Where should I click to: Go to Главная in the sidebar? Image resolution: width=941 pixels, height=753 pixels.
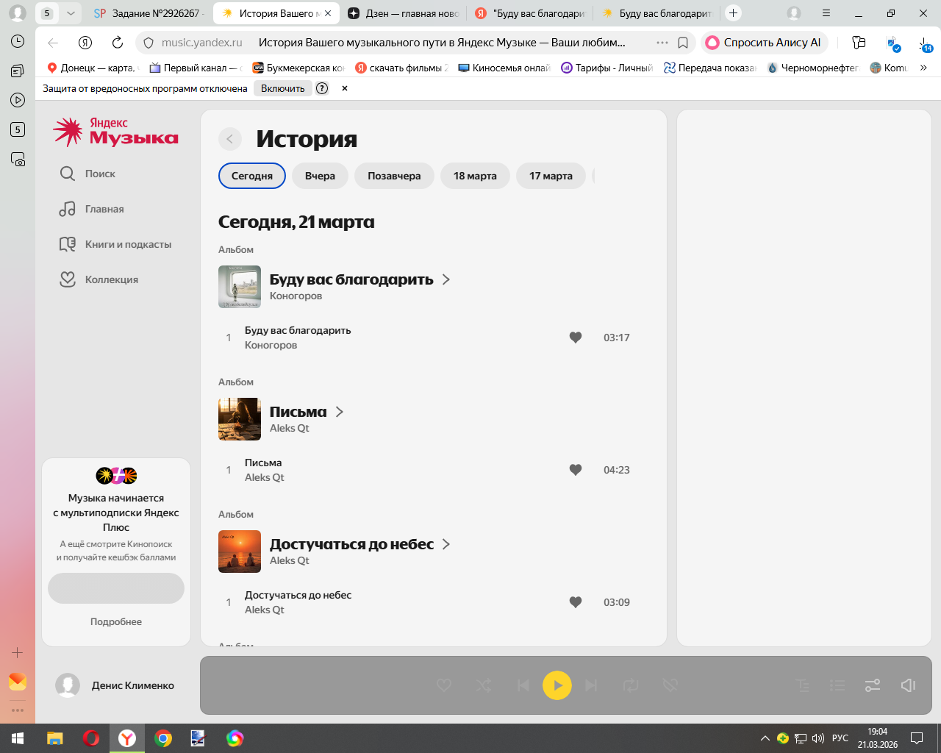tap(92, 209)
